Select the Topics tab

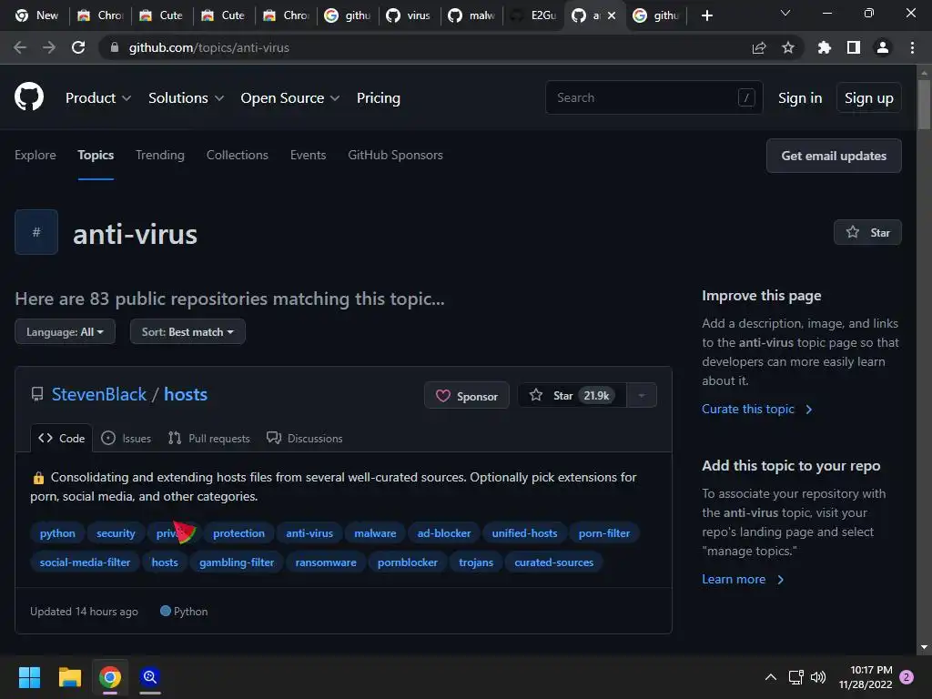[x=96, y=155]
